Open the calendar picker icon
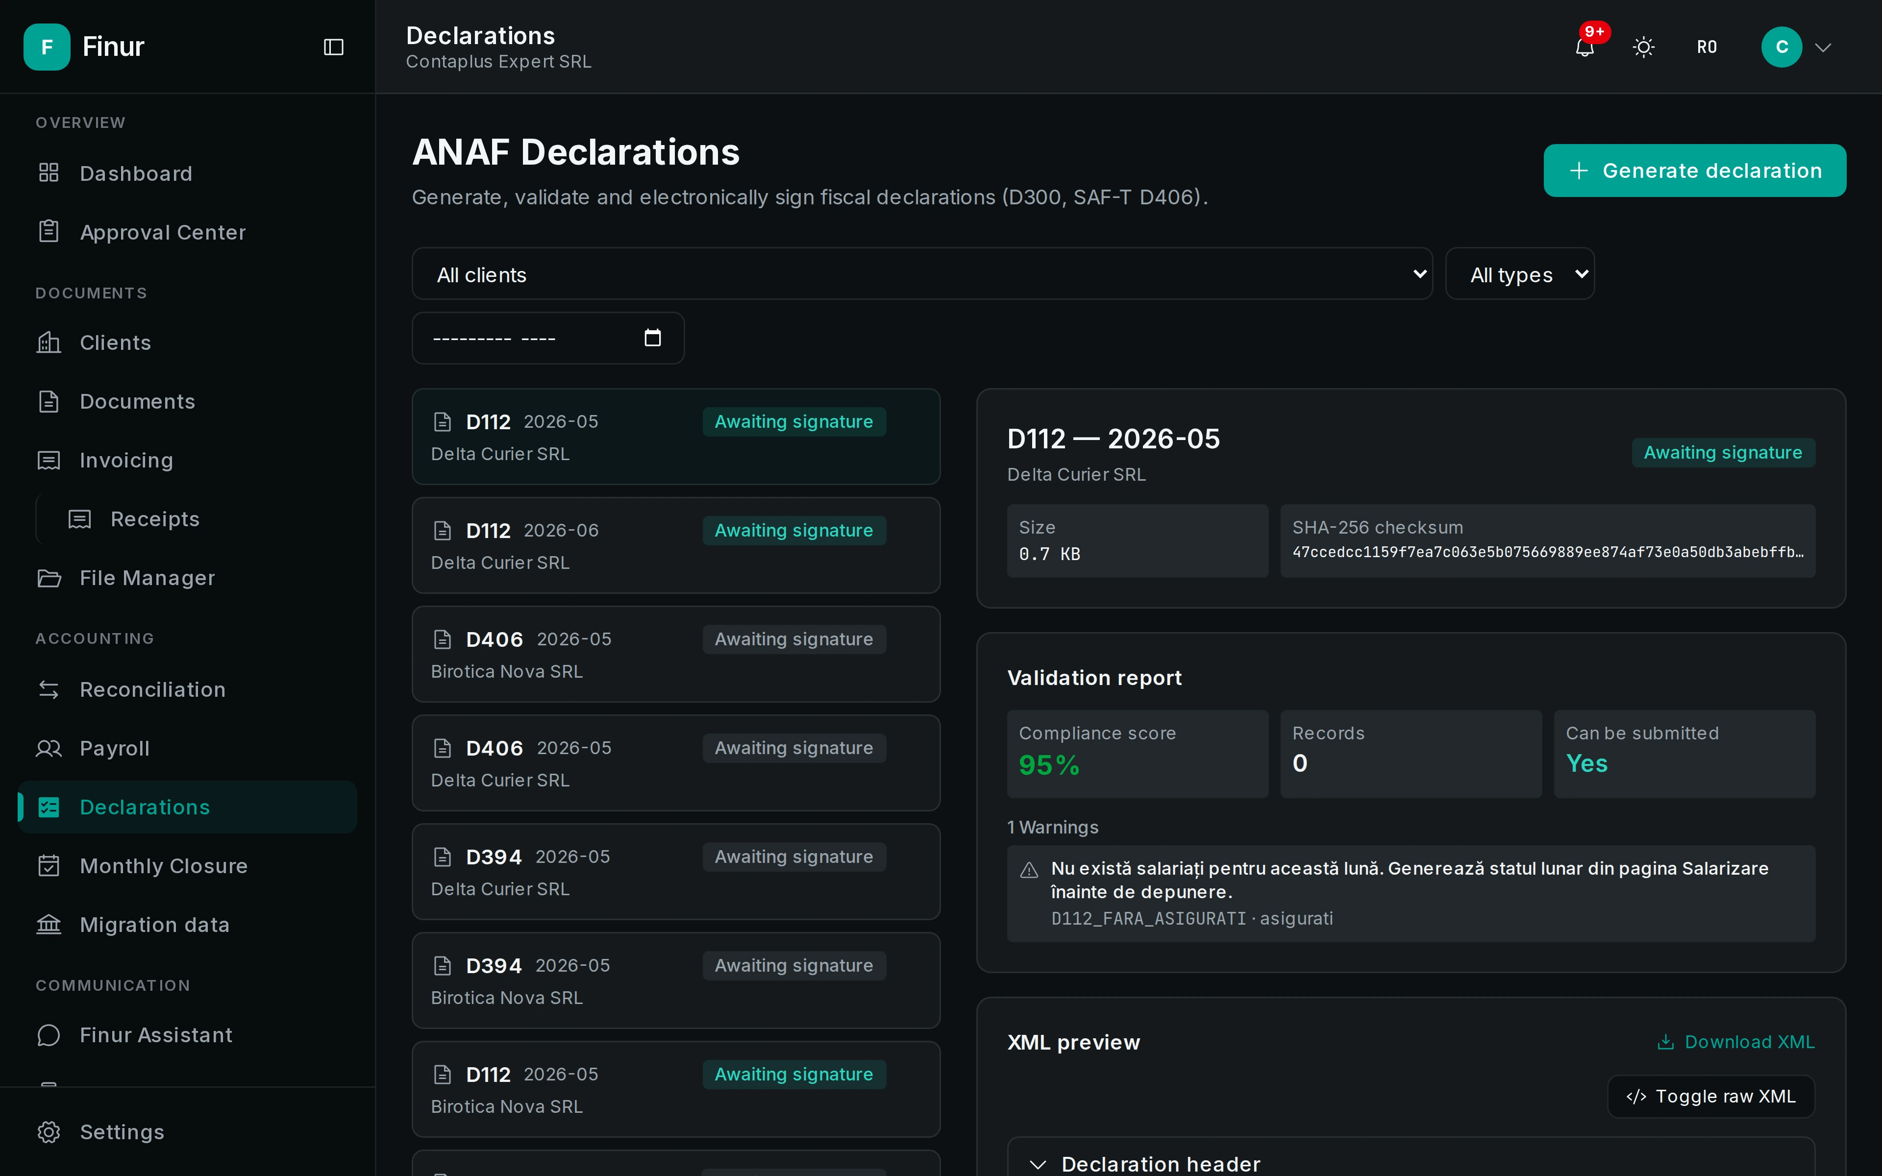The width and height of the screenshot is (1882, 1176). point(652,338)
